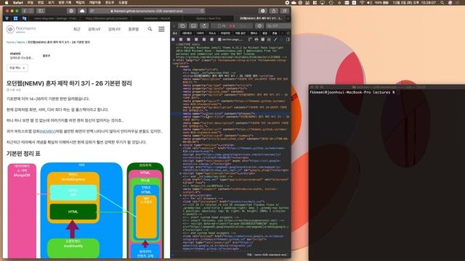
Task: Open the V favicon in favorites bar
Action: 7,18
